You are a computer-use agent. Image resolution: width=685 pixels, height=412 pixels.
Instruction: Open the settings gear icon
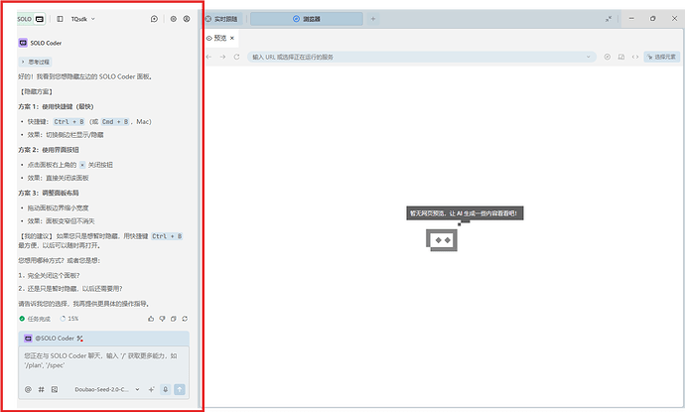coord(174,19)
